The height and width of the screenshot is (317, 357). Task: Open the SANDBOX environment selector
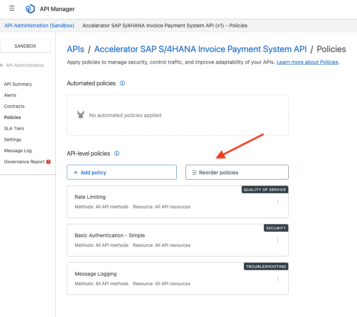25,46
